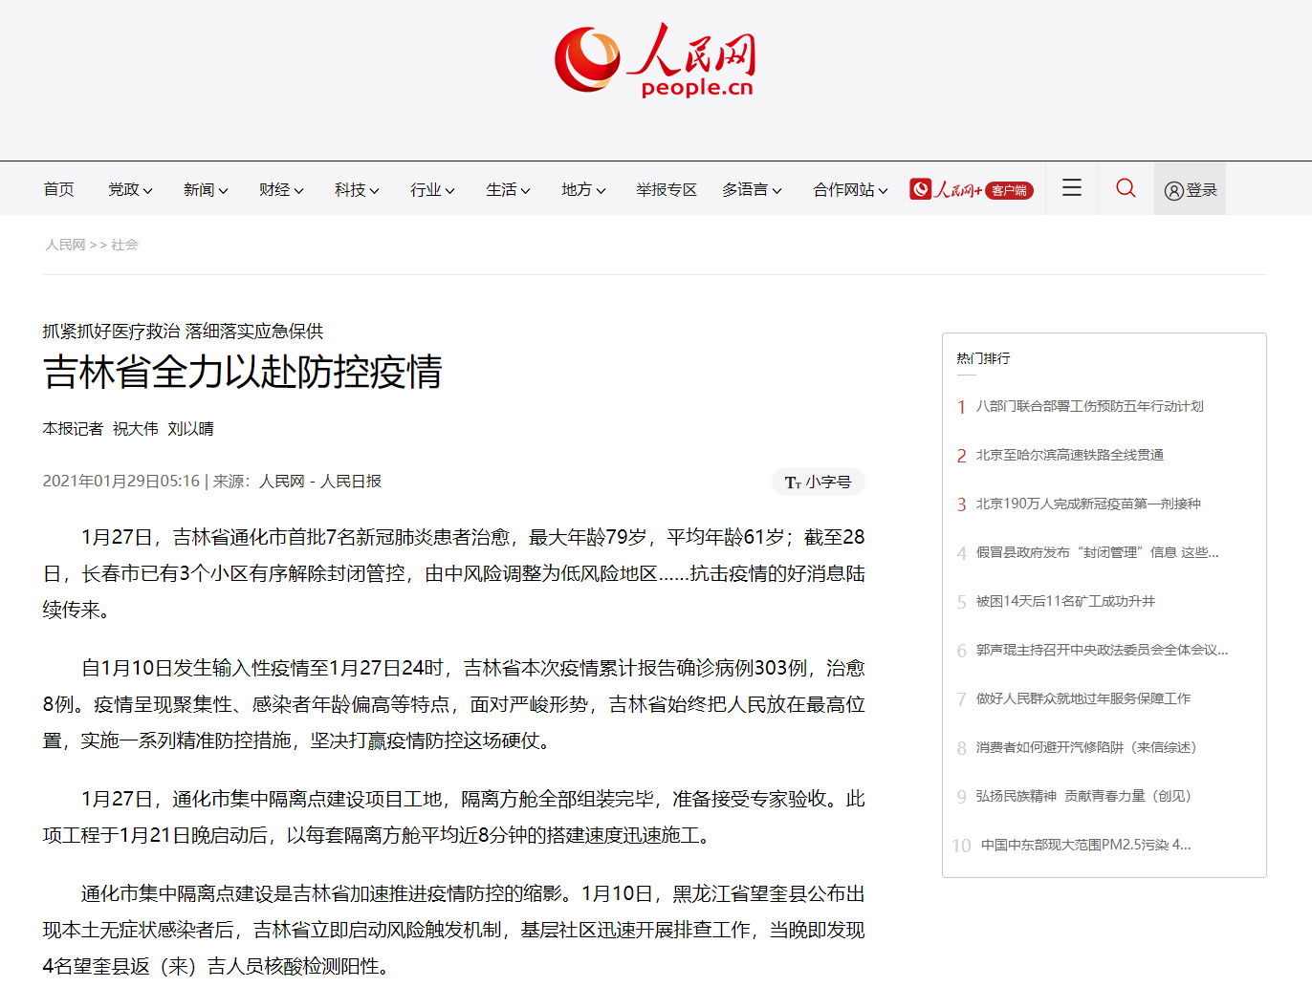Viewport: 1312px width, 987px height.
Task: Open ranking item 八部门联合部署工伤预防五年行动计划
Action: pyautogui.click(x=1089, y=406)
